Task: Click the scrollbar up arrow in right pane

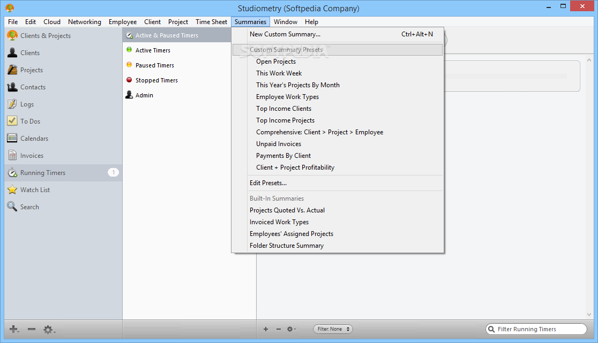Action: tap(589, 60)
